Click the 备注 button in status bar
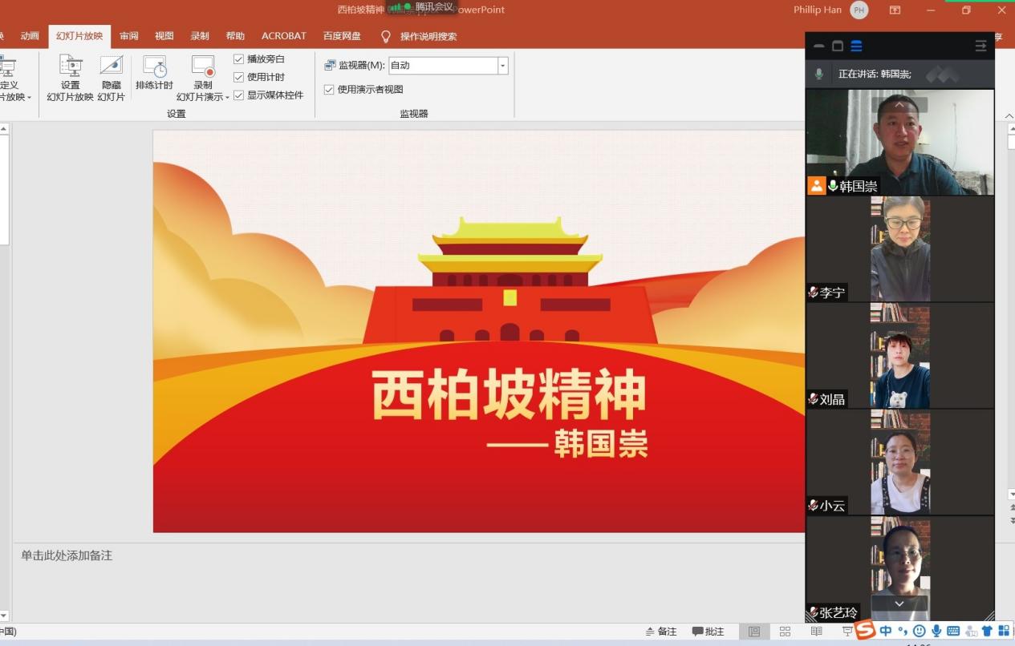The height and width of the screenshot is (646, 1015). coord(660,632)
